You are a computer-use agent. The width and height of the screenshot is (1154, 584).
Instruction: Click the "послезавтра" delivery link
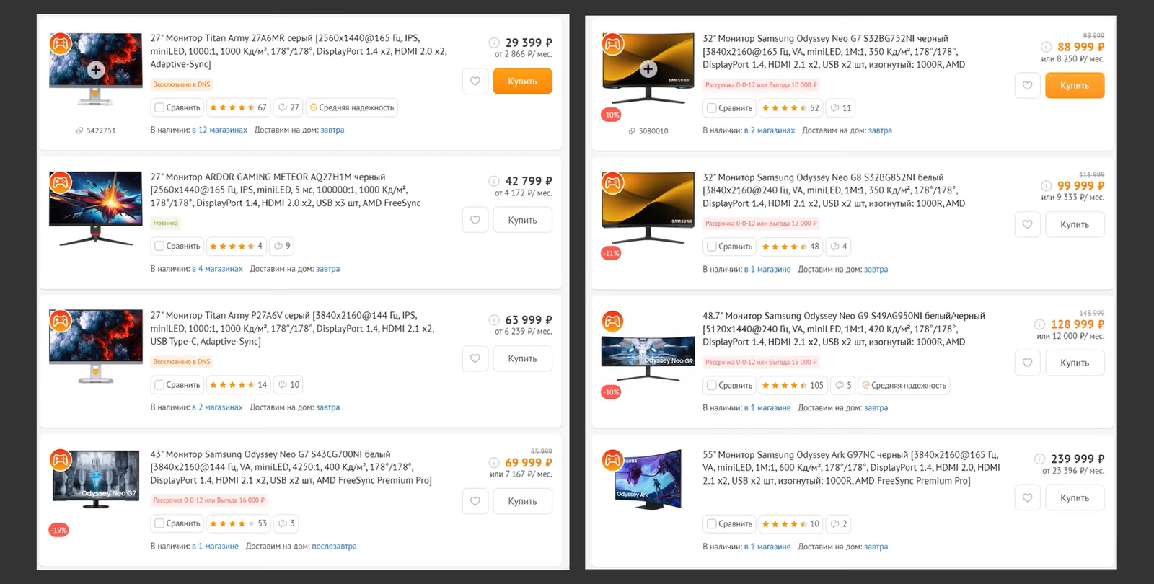pyautogui.click(x=334, y=547)
